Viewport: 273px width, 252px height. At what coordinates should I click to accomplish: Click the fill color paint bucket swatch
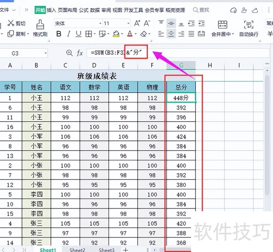[116, 34]
